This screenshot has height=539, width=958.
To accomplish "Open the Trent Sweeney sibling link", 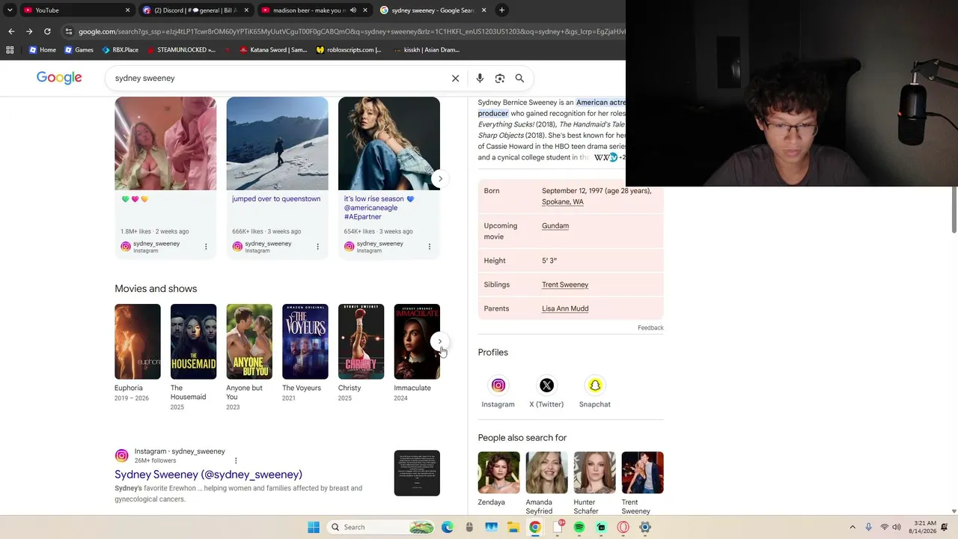I will click(x=565, y=284).
